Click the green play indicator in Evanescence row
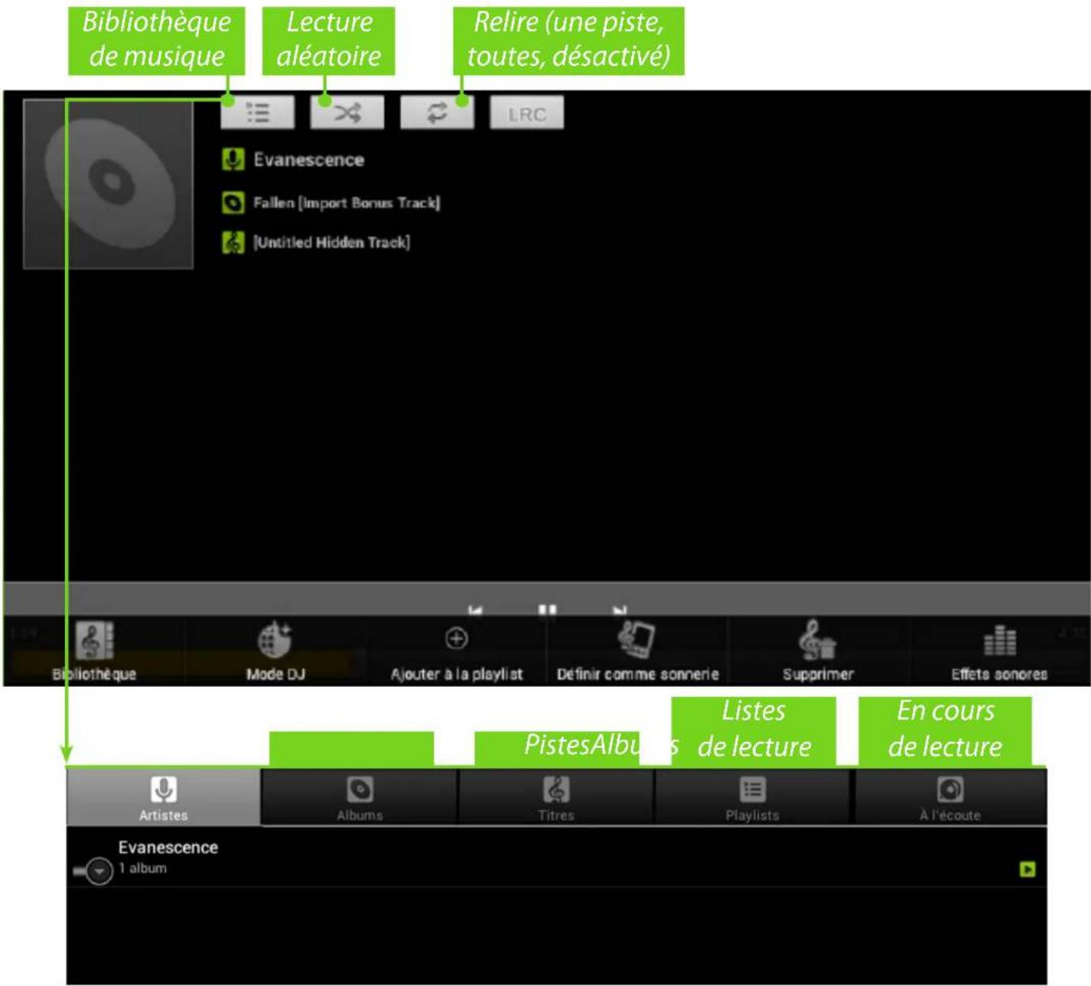The width and height of the screenshot is (1091, 986). (x=1027, y=869)
